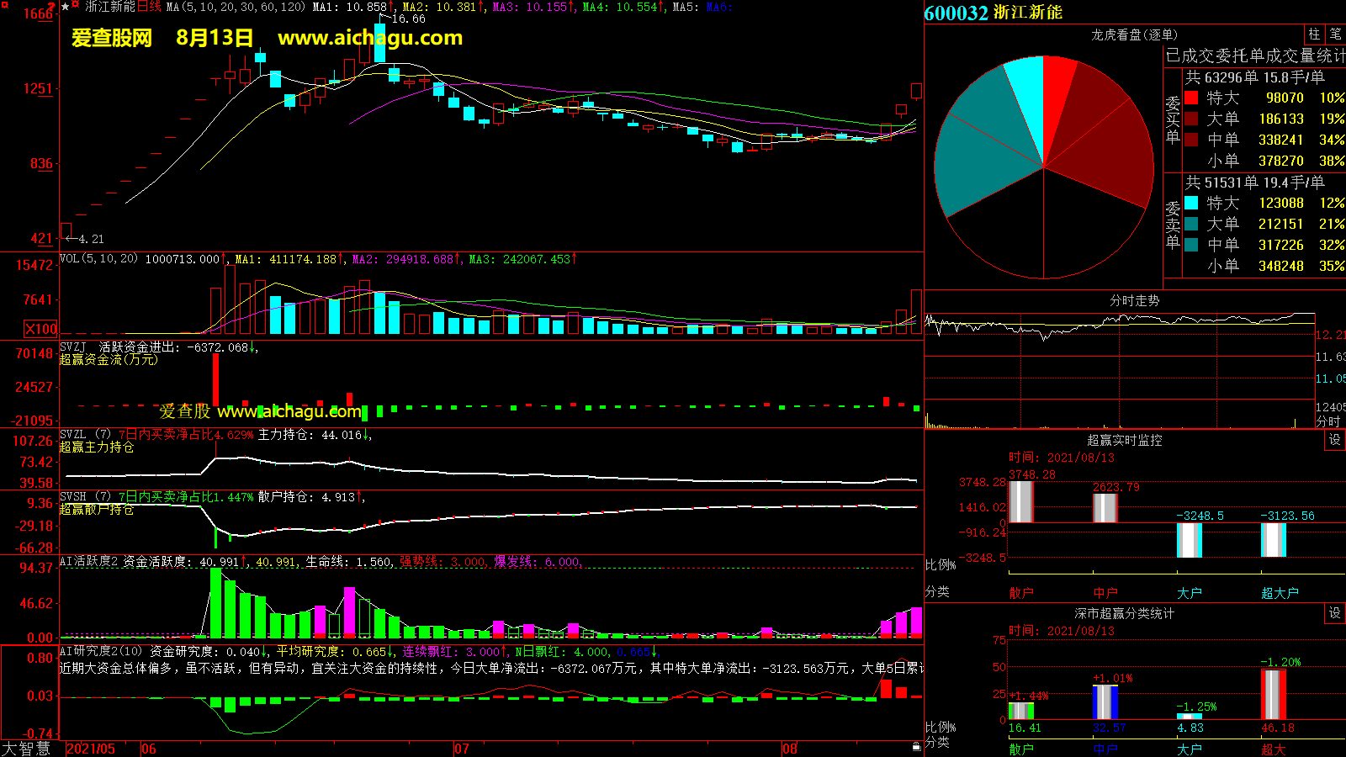Image resolution: width=1346 pixels, height=757 pixels.
Task: Switch the 龙虎看盘 view to 笔 mode
Action: [x=1335, y=34]
